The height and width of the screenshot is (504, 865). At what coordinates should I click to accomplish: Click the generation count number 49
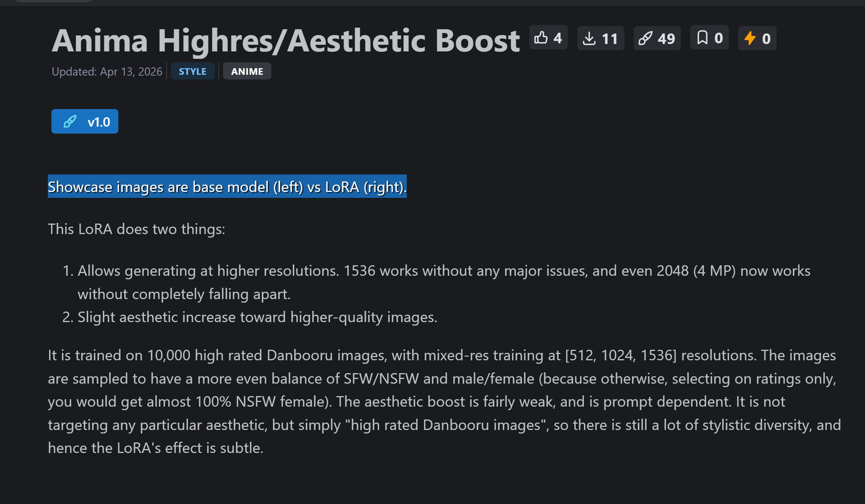point(666,39)
